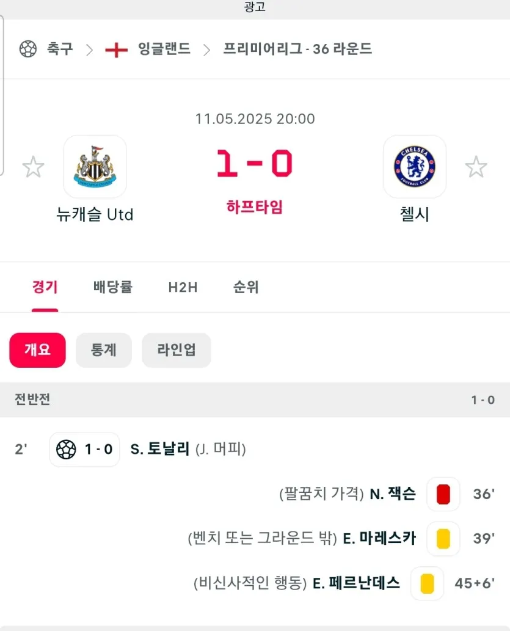Toggle favorite star for Newcastle Utd
The height and width of the screenshot is (631, 510).
coord(33,167)
